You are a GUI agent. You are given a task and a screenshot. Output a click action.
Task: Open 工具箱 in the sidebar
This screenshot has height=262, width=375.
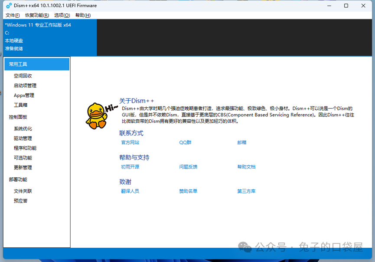20,105
